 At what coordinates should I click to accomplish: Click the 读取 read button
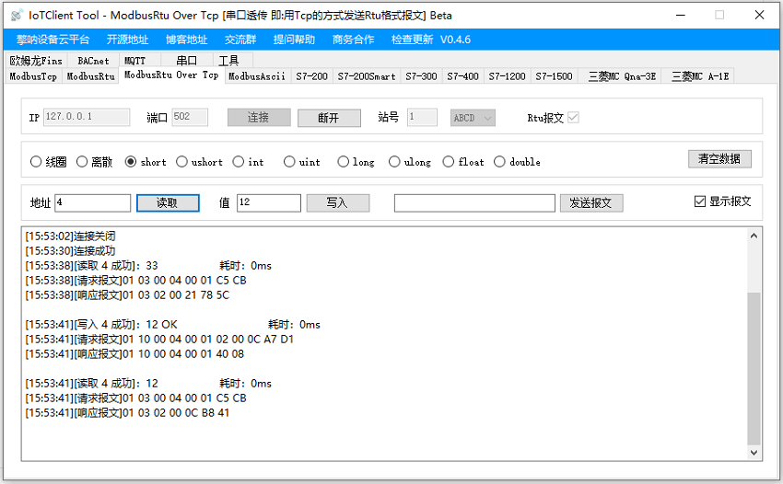click(168, 203)
